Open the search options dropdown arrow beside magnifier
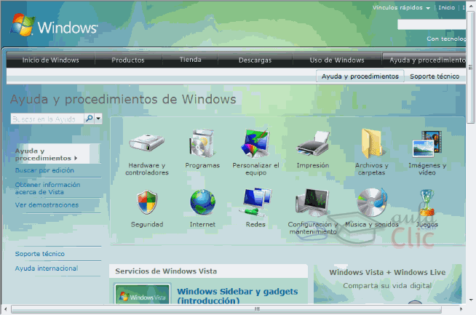Viewport: 476px width, 315px height. pos(98,119)
